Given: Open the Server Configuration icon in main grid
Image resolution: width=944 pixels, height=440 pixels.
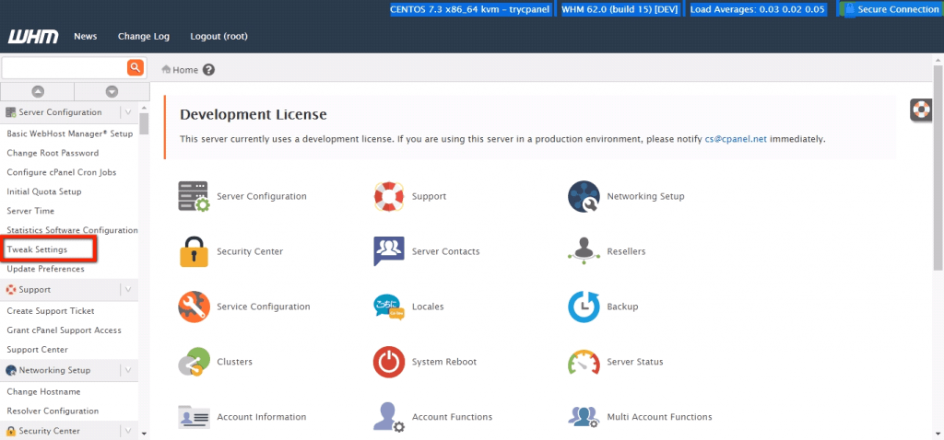Looking at the screenshot, I should (x=194, y=197).
